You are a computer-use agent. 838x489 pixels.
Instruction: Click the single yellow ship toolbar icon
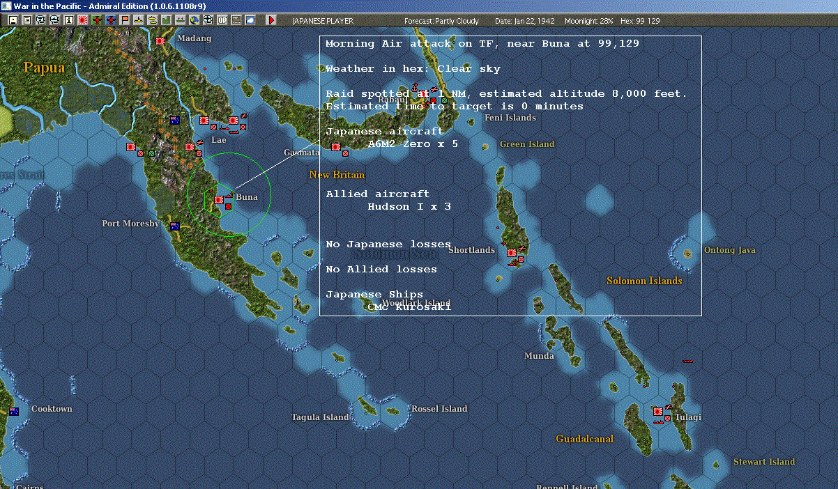(x=139, y=21)
